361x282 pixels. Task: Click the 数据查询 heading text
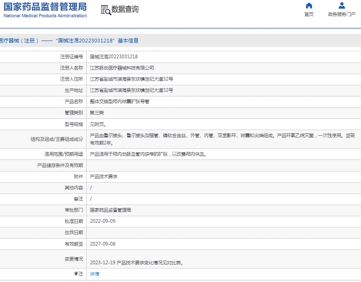pyautogui.click(x=125, y=9)
